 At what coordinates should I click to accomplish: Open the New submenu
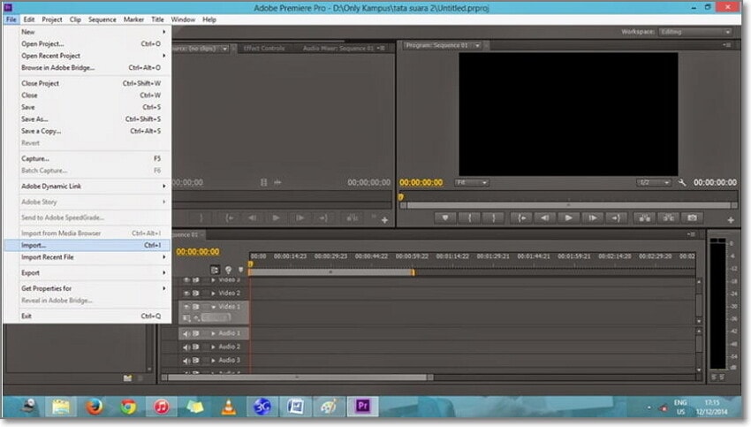click(87, 32)
